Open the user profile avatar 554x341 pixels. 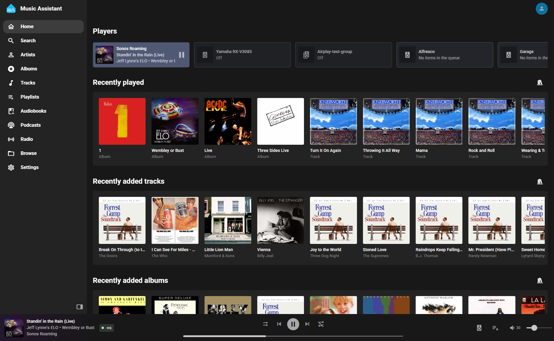(542, 9)
